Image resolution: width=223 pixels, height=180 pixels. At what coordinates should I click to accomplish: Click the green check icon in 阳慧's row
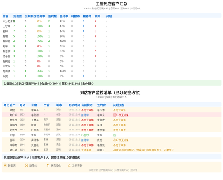(115, 135)
